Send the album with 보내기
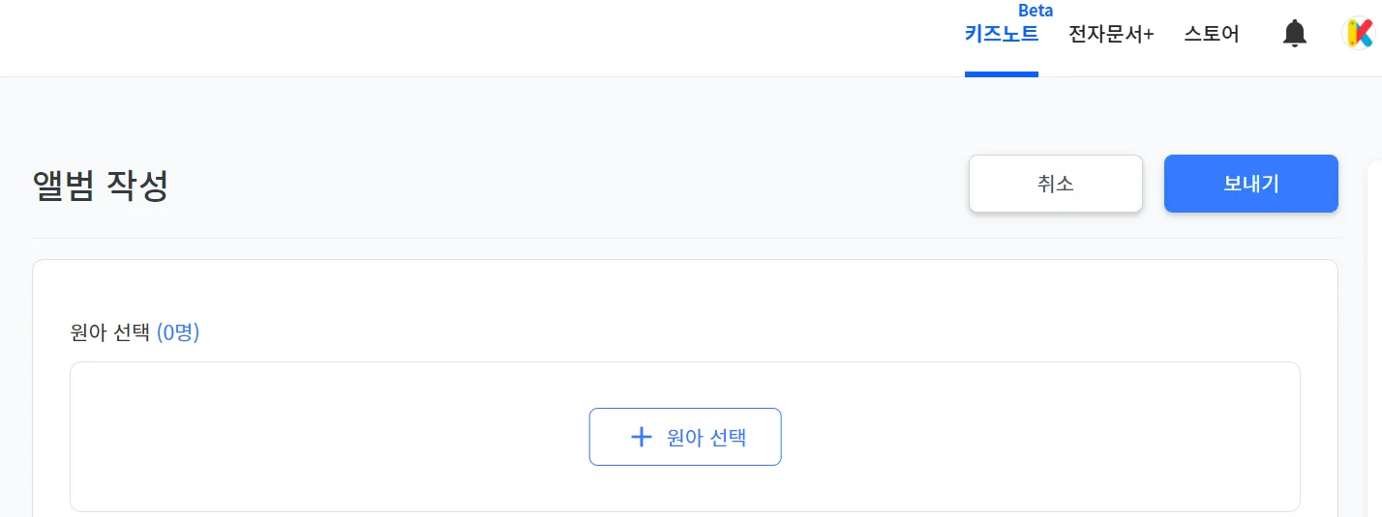Viewport: 1382px width, 517px height. pyautogui.click(x=1250, y=184)
